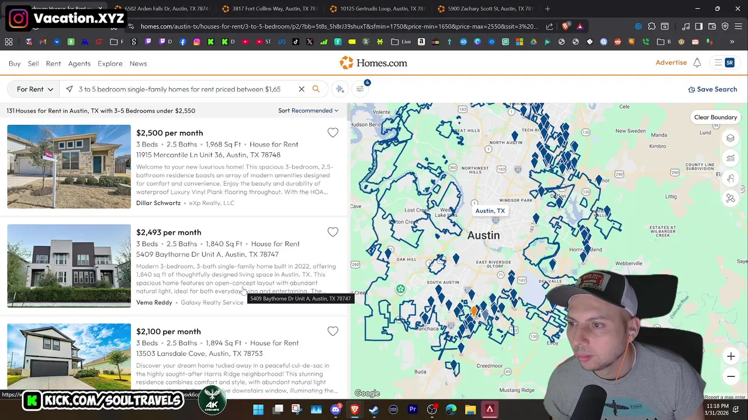Open the account menu with SR avatar
The image size is (748, 420).
[x=724, y=63]
